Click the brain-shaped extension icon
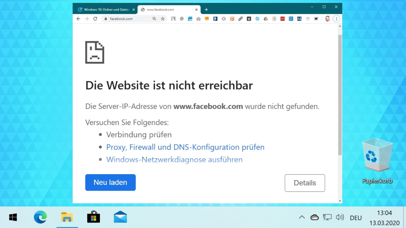Screen dimensions: 406x228 pos(274,19)
